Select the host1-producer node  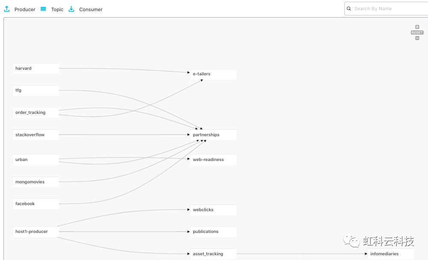[36, 232]
